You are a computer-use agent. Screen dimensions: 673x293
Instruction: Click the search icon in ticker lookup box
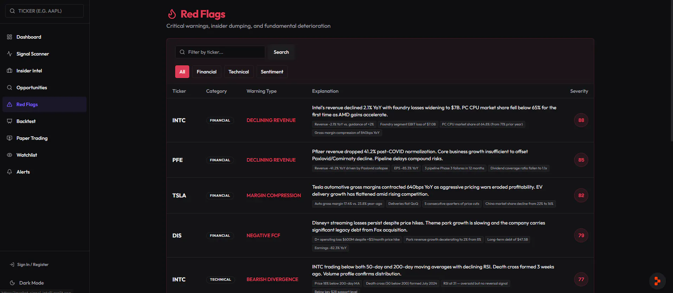tap(12, 11)
